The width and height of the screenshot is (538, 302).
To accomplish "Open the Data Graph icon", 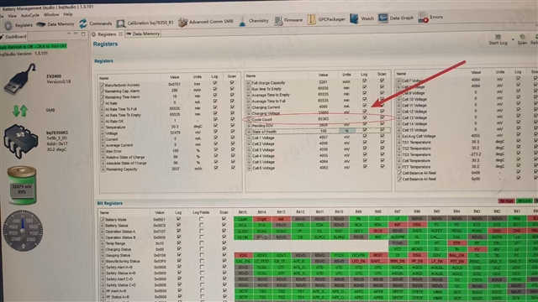I will pyautogui.click(x=383, y=18).
